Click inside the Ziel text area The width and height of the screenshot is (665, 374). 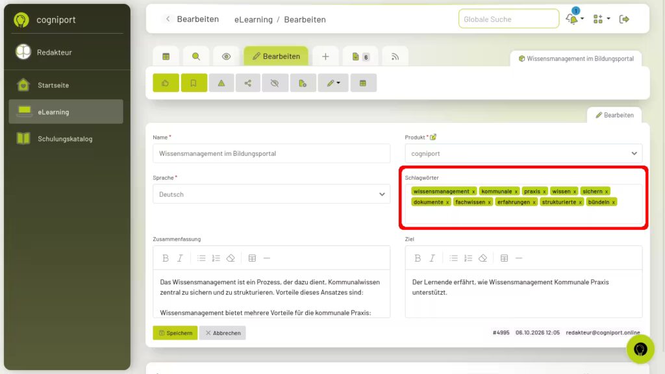pyautogui.click(x=523, y=293)
